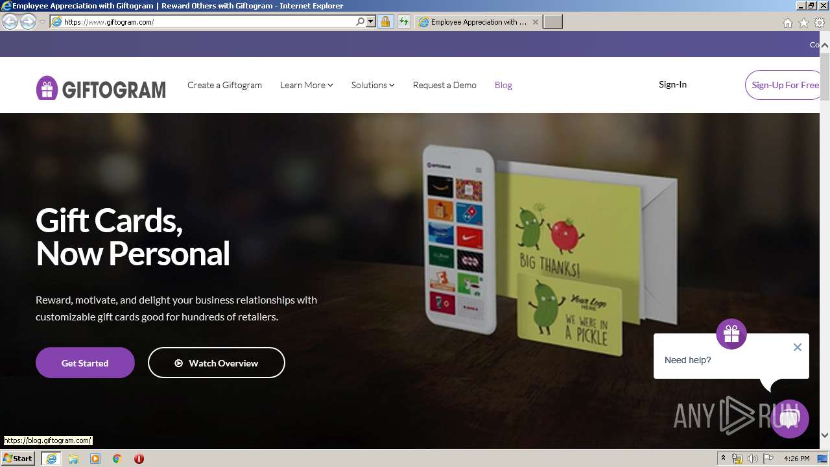The image size is (830, 467).
Task: Click Internet Explorer taskbar icon
Action: [x=51, y=459]
